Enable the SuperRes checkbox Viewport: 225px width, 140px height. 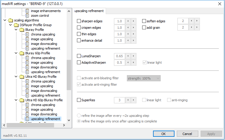(79, 100)
